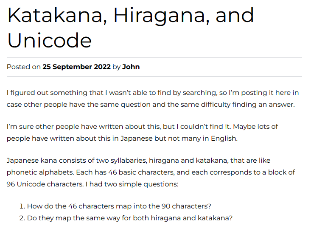Click the first list item about 46 characters
This screenshot has height=225, width=311.
119,206
